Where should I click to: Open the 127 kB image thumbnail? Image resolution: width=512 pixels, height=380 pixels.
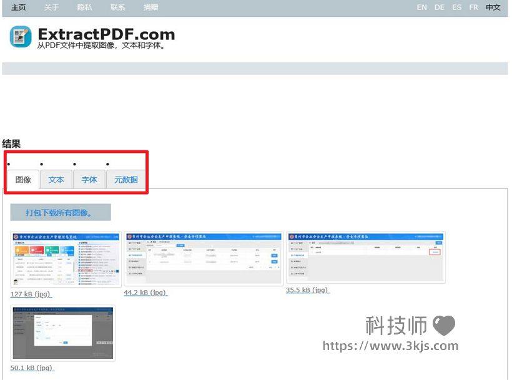pos(66,260)
